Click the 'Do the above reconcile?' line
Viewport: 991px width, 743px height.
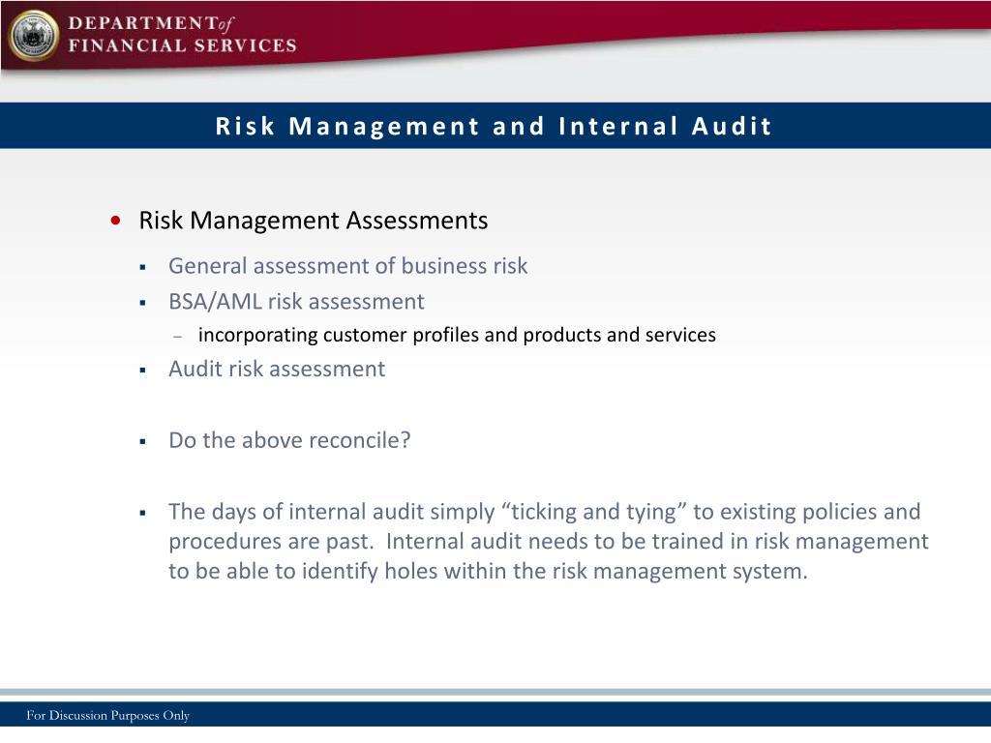click(x=288, y=440)
